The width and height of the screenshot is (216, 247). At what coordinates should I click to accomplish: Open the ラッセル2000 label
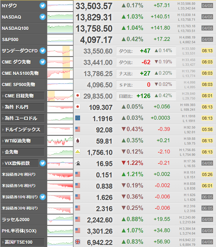click(16, 219)
